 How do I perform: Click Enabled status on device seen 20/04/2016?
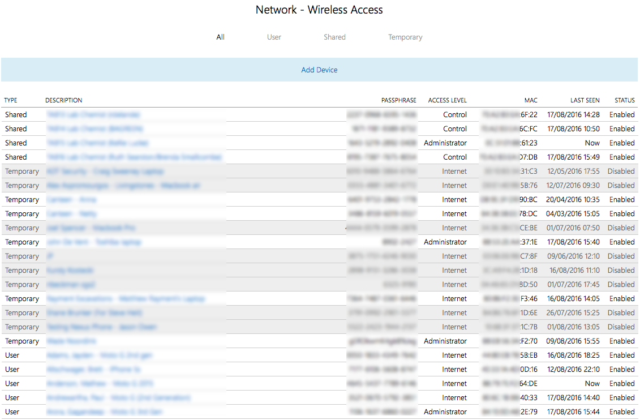(x=621, y=199)
